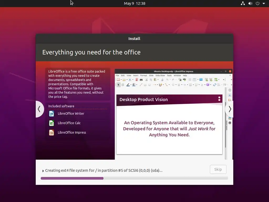Click the 'Desktop Product Vision' slide title
Screen dimensions: 269x202
coord(144,99)
